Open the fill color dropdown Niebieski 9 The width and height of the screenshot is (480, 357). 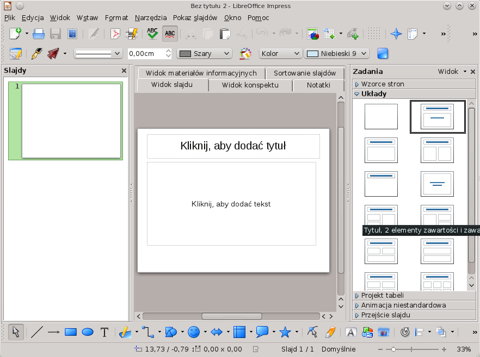337,54
